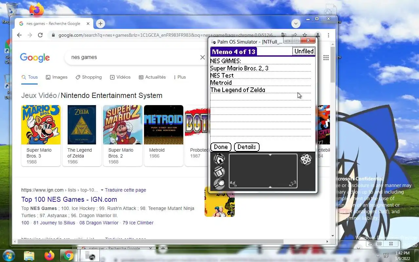Image resolution: width=419 pixels, height=262 pixels.
Task: Open the 08 Dragon Warrior link
Action: tap(99, 223)
